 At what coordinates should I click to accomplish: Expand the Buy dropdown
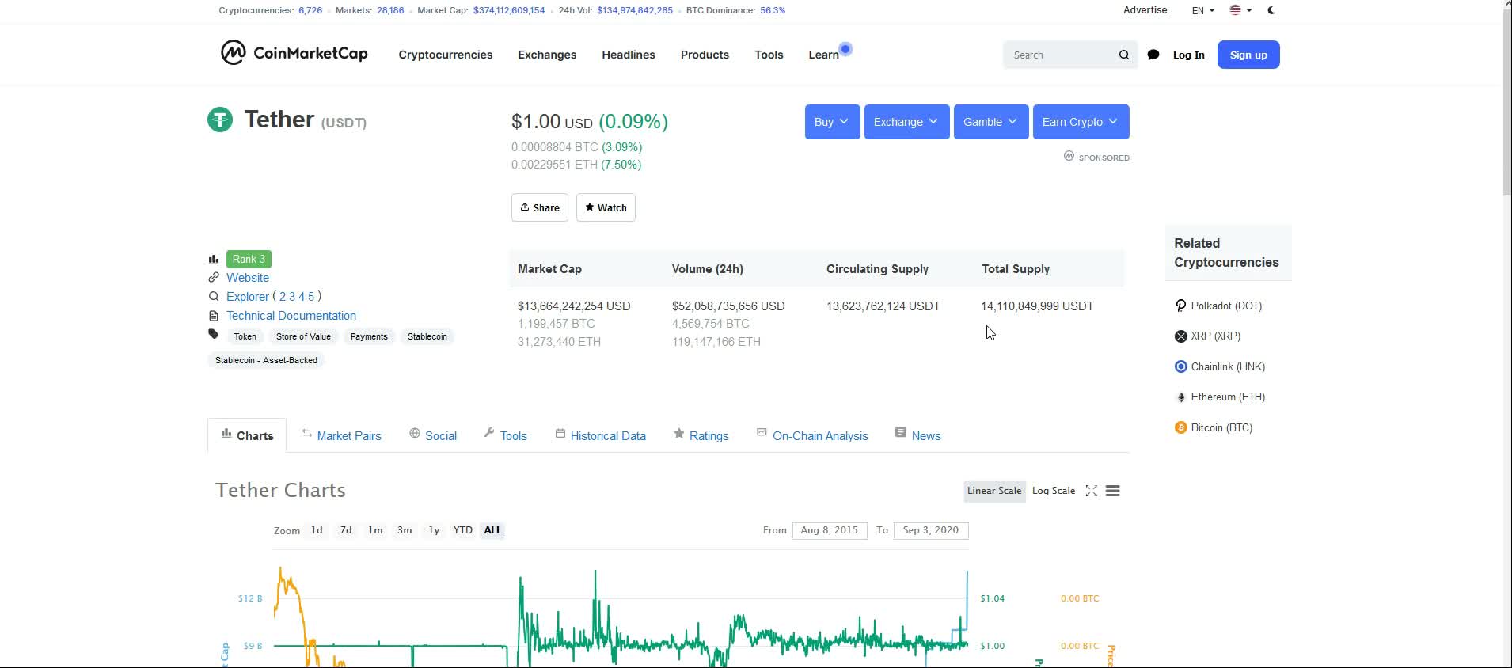[831, 122]
